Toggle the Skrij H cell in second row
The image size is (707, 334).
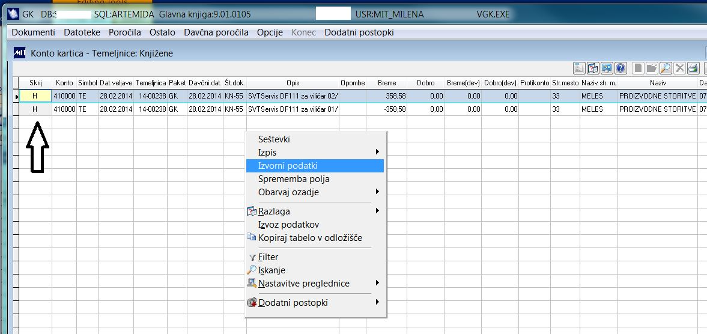[x=35, y=109]
